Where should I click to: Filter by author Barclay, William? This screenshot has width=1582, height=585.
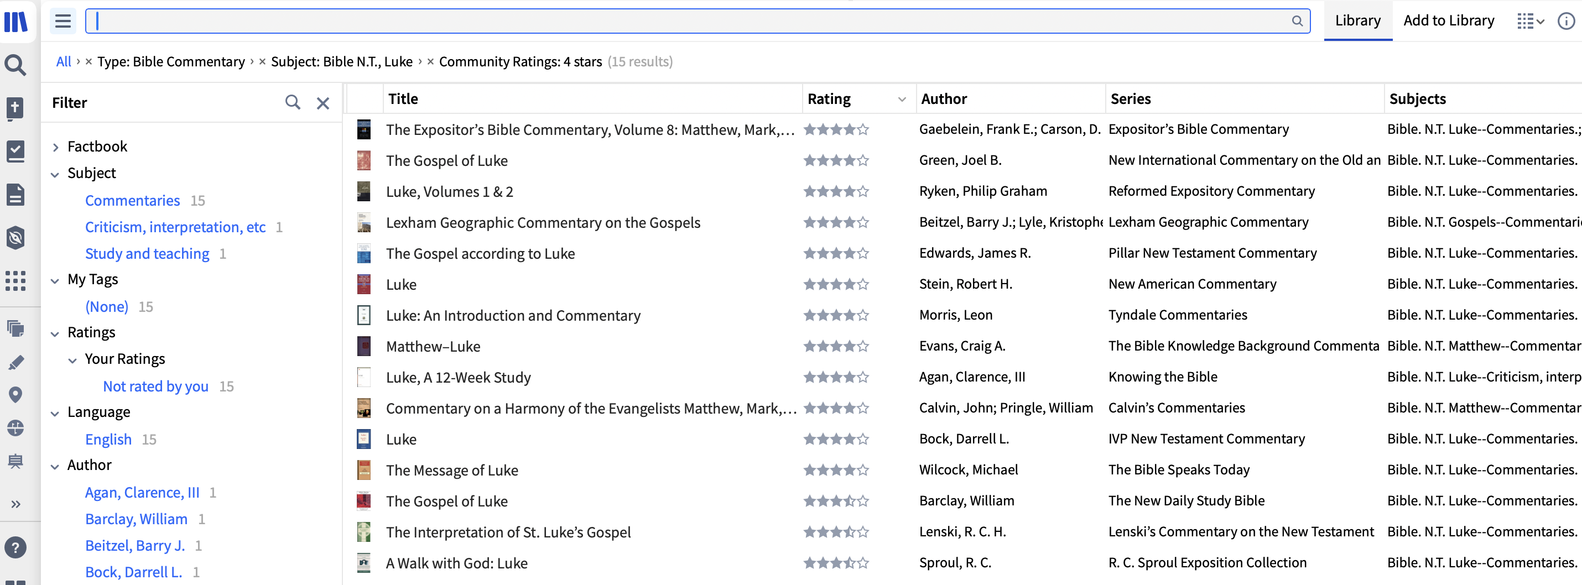(136, 519)
